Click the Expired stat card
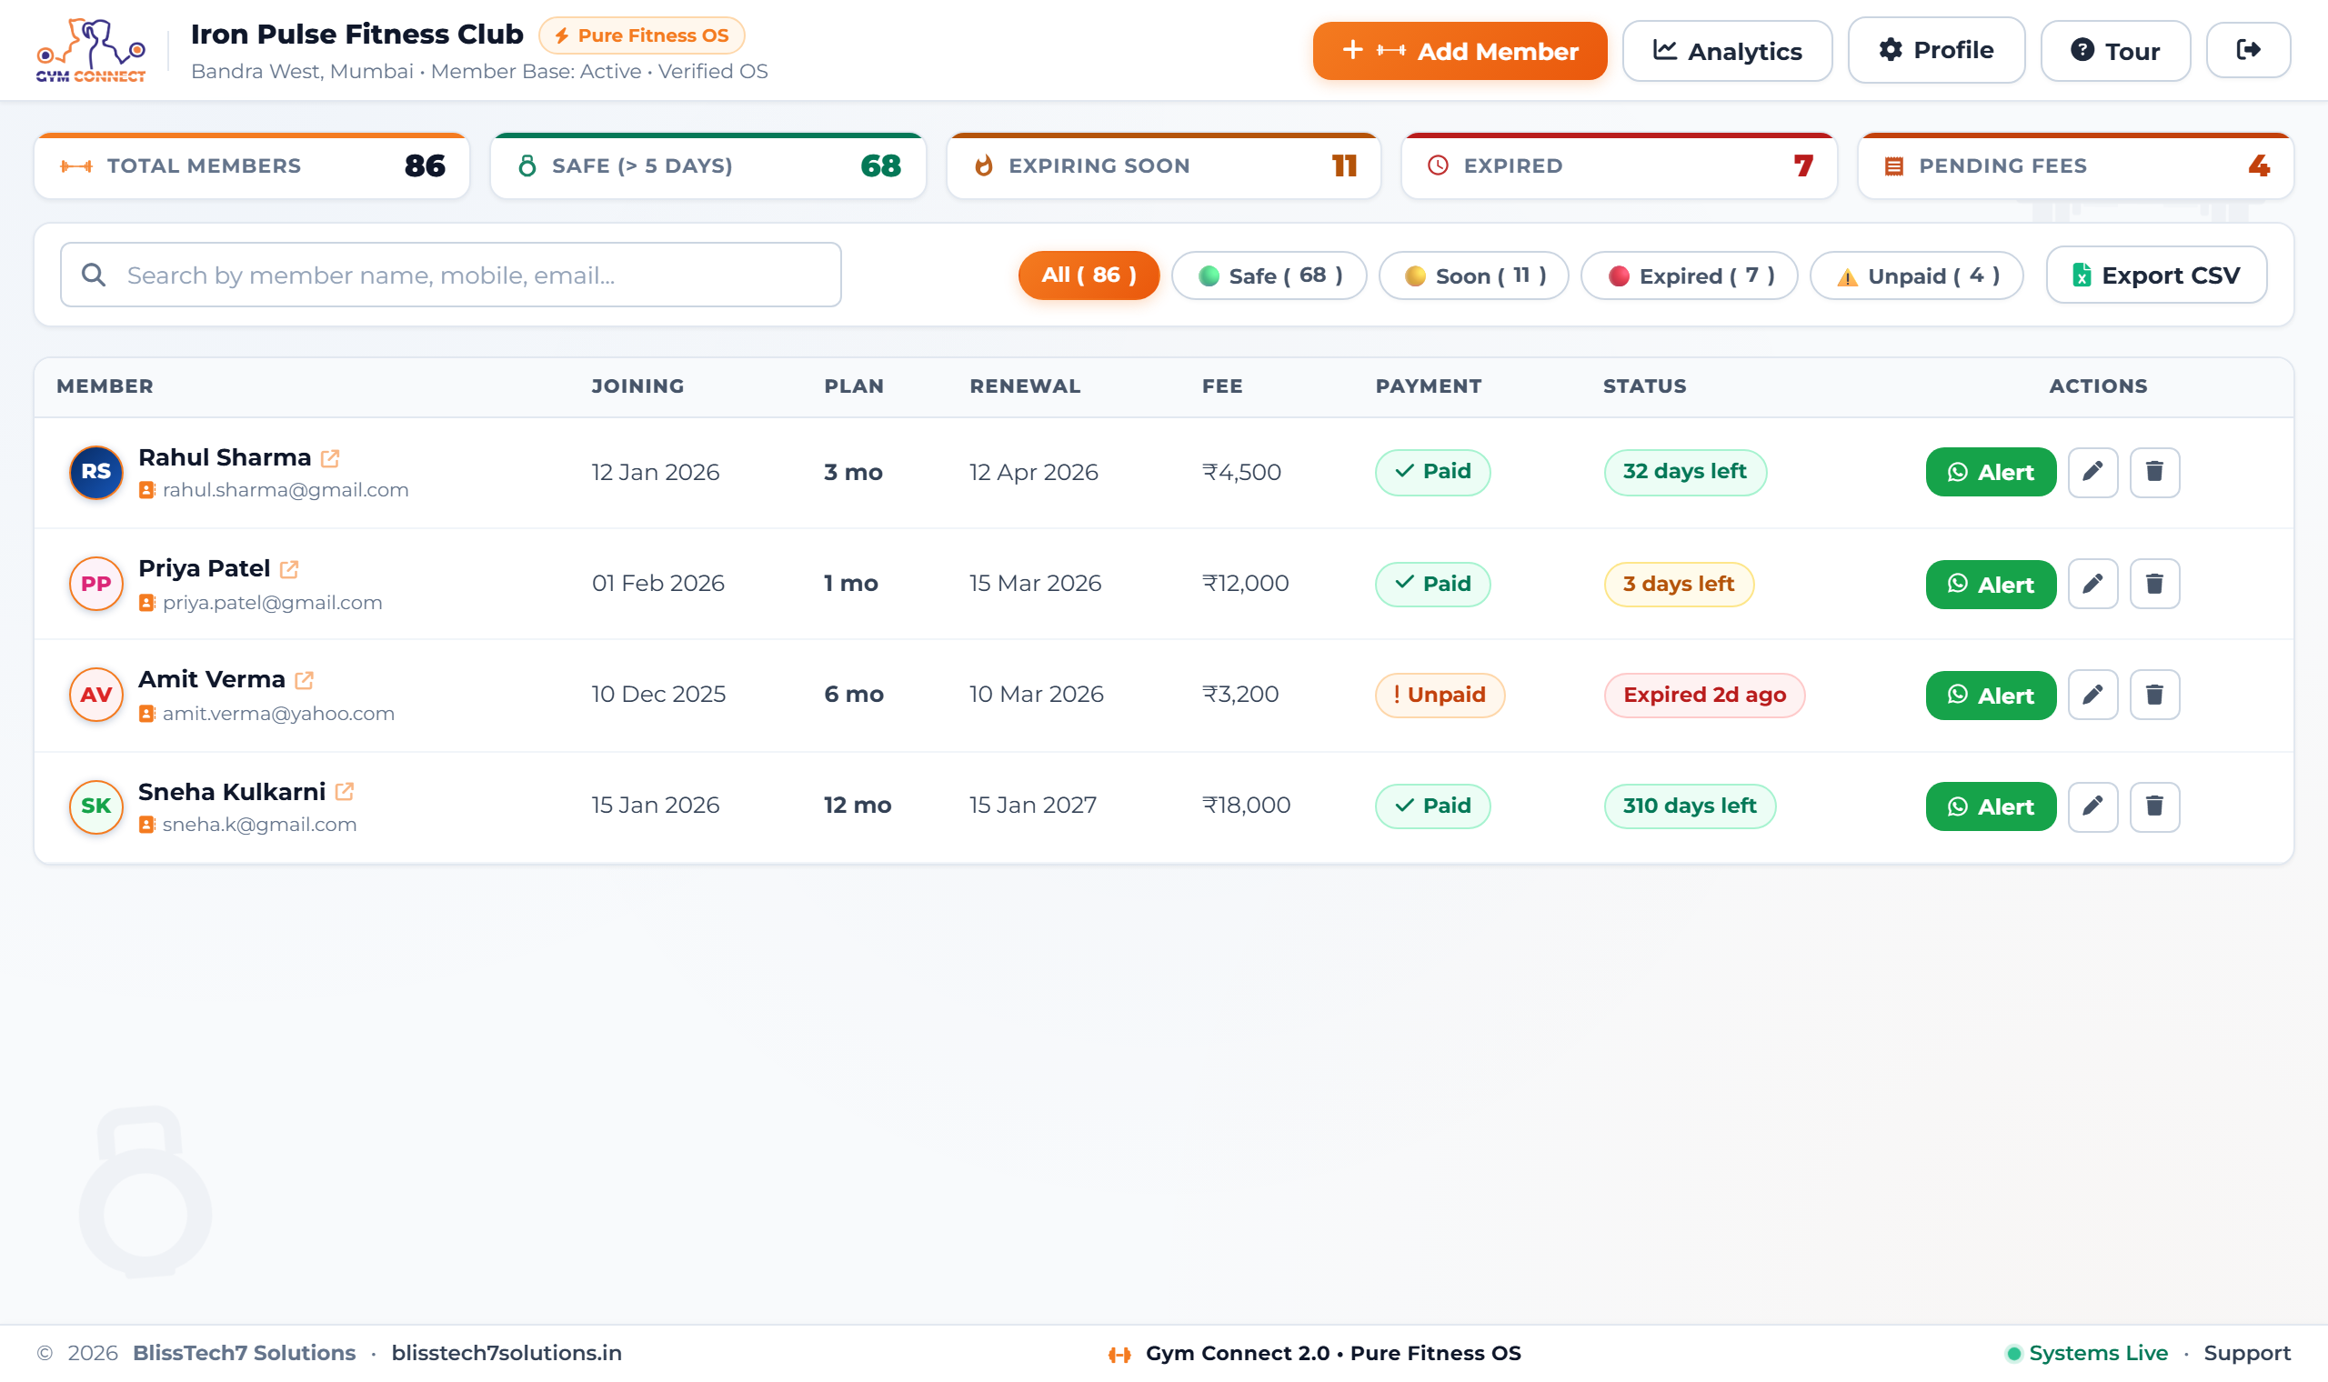This screenshot has height=1382, width=2328. click(x=1620, y=165)
